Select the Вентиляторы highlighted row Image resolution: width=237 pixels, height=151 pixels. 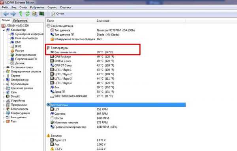point(116,105)
